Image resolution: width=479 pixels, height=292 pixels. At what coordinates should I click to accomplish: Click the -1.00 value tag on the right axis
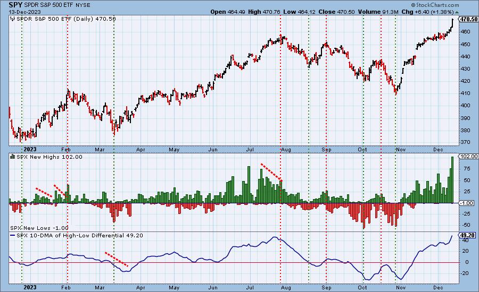pos(466,203)
